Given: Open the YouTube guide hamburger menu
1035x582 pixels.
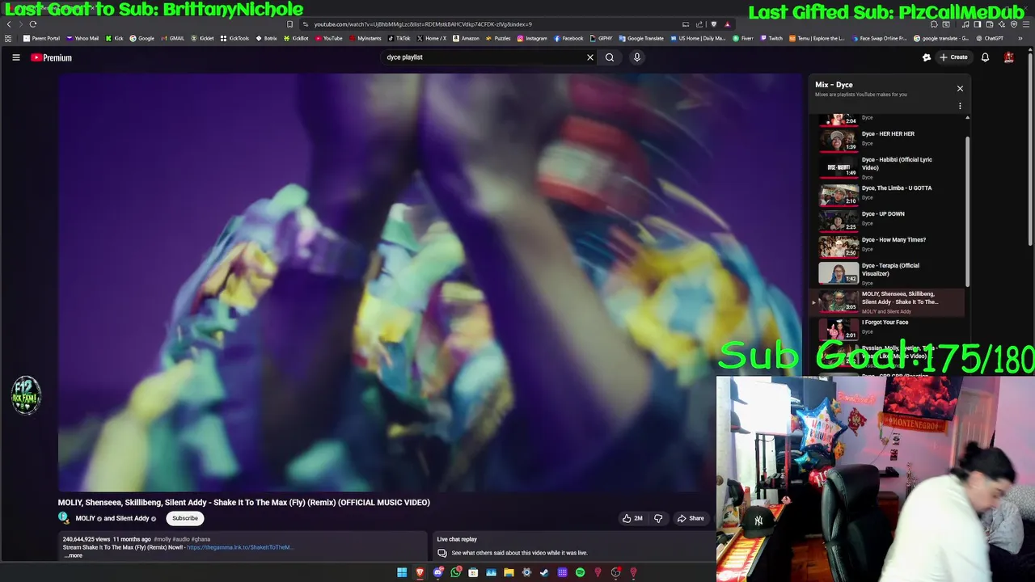Looking at the screenshot, I should (15, 57).
